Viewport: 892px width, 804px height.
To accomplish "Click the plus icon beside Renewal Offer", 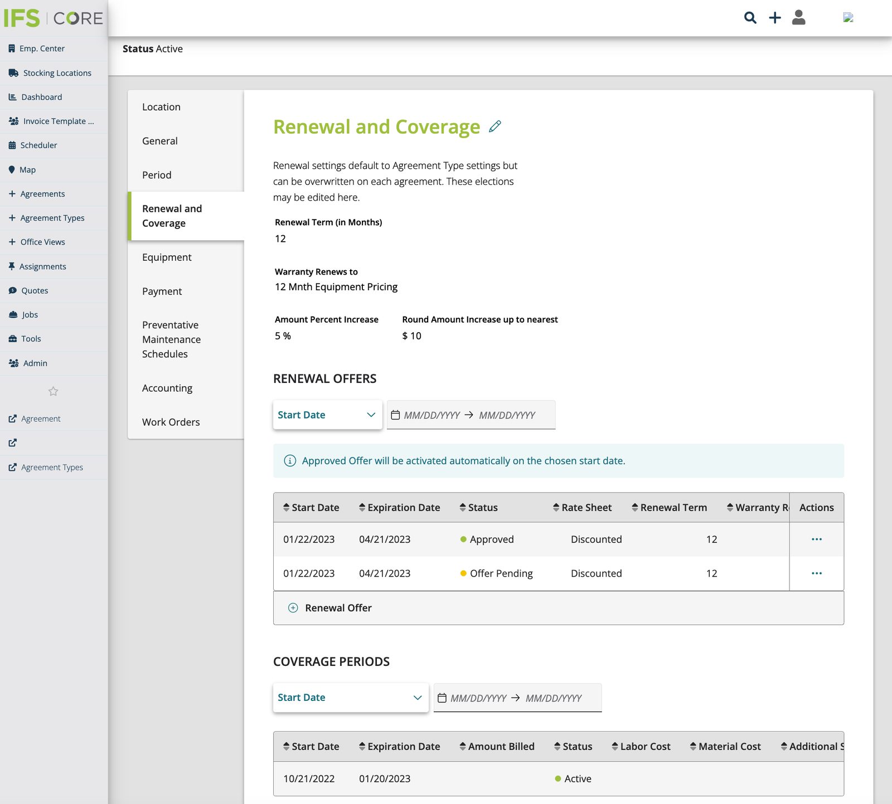I will pyautogui.click(x=293, y=608).
